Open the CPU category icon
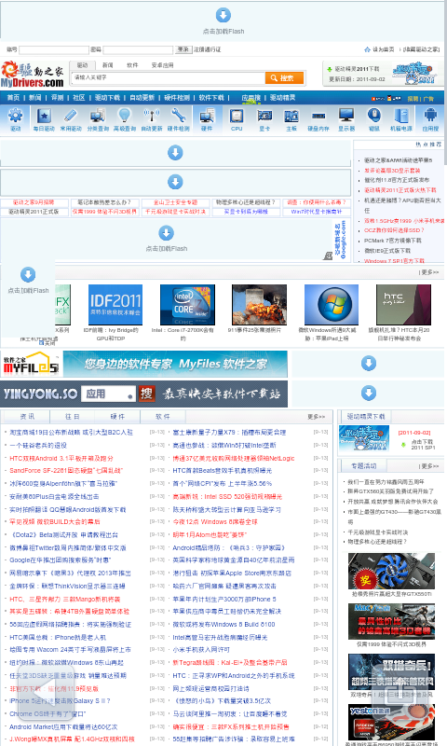The height and width of the screenshot is (746, 447). point(237,116)
